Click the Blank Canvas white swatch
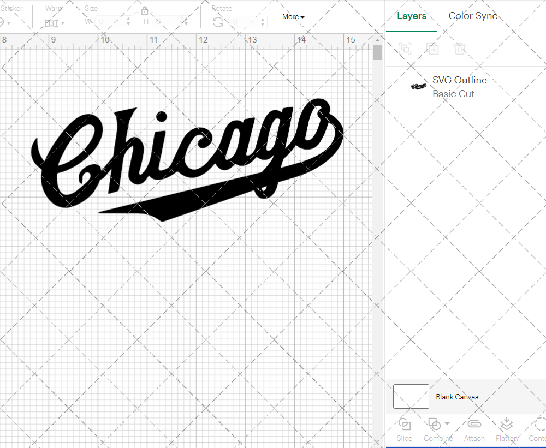The height and width of the screenshot is (448, 546). coord(411,397)
